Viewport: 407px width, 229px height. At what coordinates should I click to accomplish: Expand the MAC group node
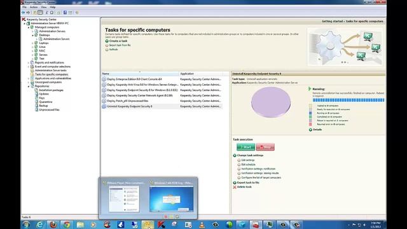click(32, 51)
